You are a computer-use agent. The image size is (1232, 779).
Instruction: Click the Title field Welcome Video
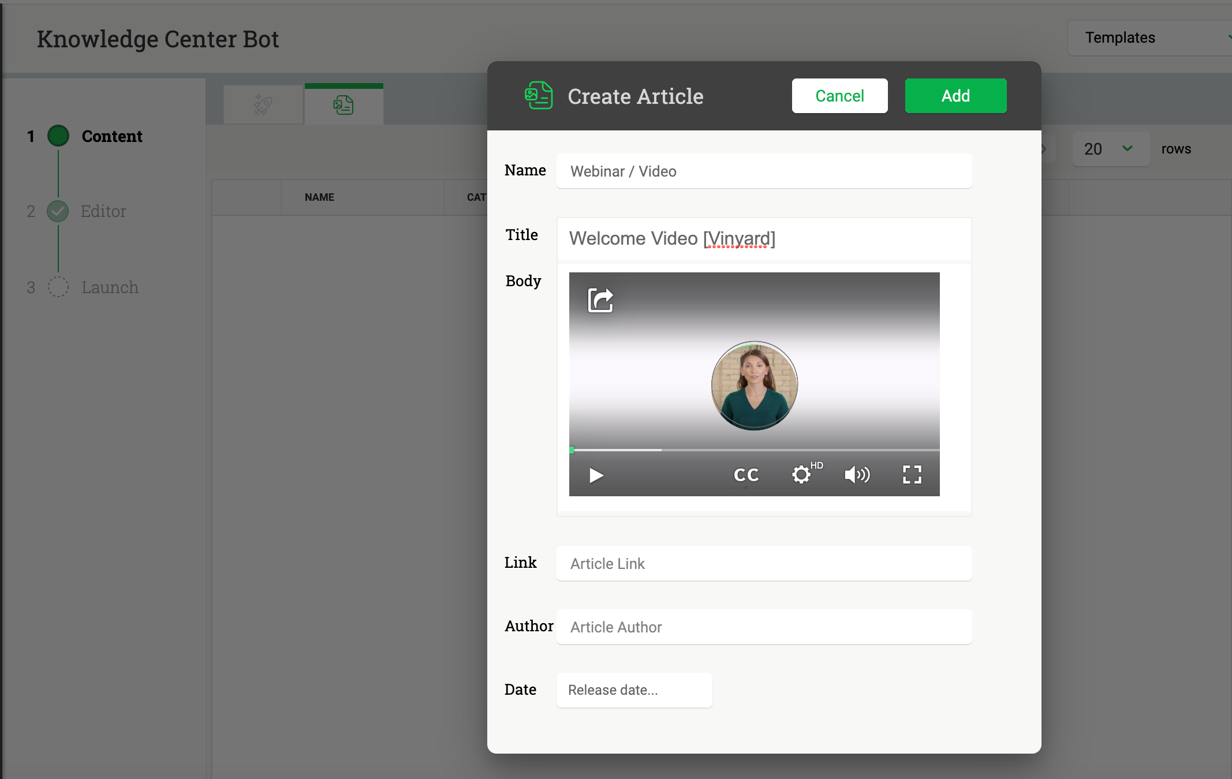tap(764, 238)
